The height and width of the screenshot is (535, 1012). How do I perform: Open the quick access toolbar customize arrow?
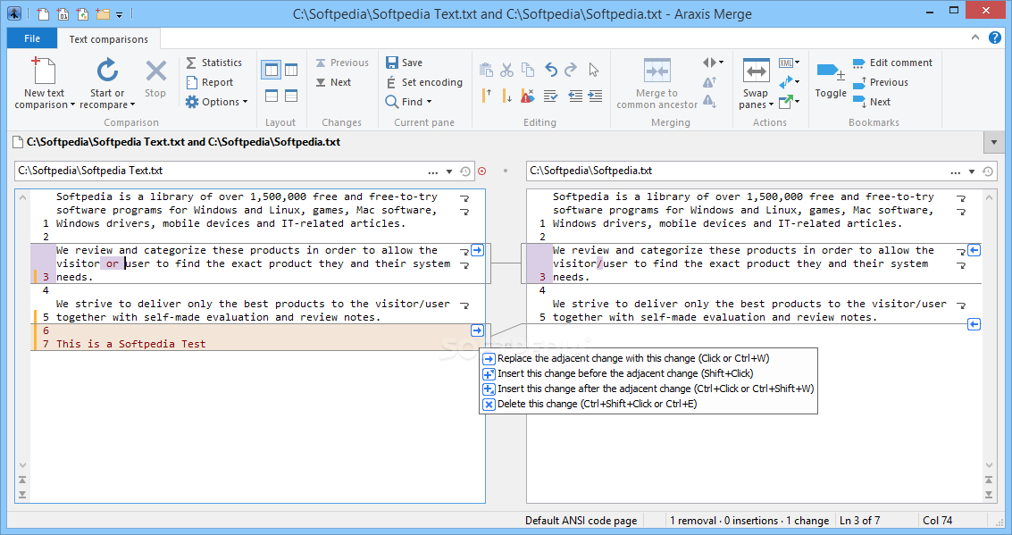120,14
